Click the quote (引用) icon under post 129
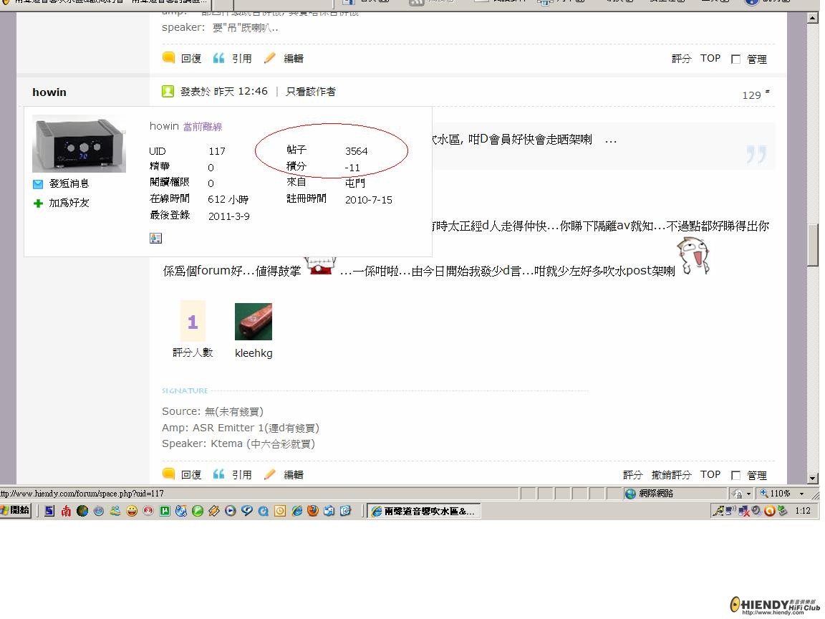 click(218, 474)
